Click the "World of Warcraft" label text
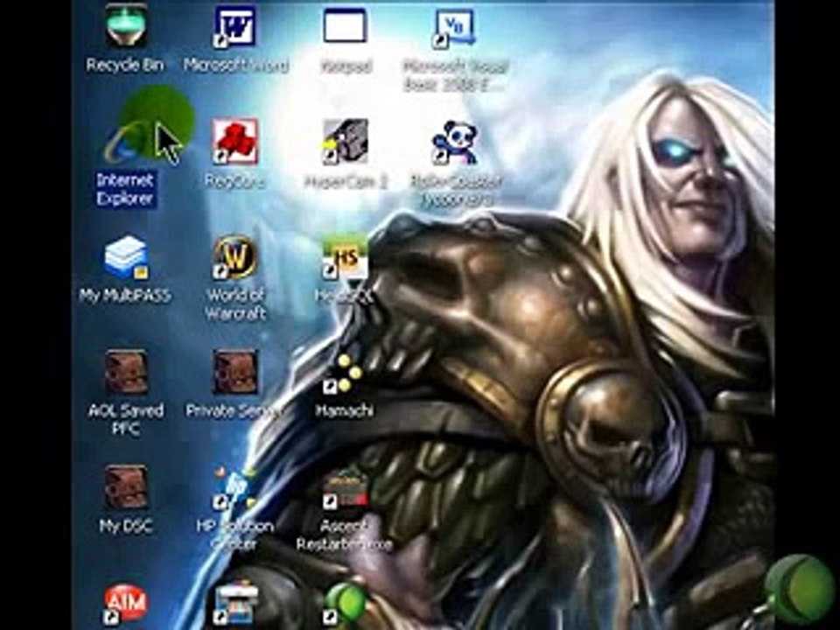Screen dimensions: 840x630 click(235, 304)
